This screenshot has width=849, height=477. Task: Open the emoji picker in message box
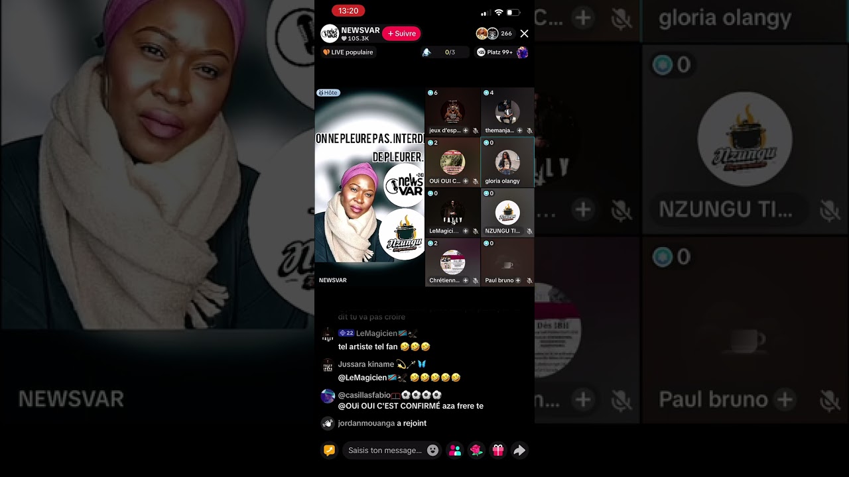pos(432,450)
